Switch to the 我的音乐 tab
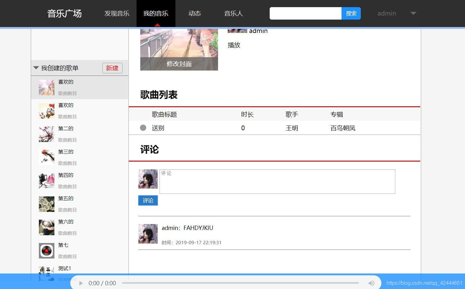465x289 pixels. click(x=156, y=13)
